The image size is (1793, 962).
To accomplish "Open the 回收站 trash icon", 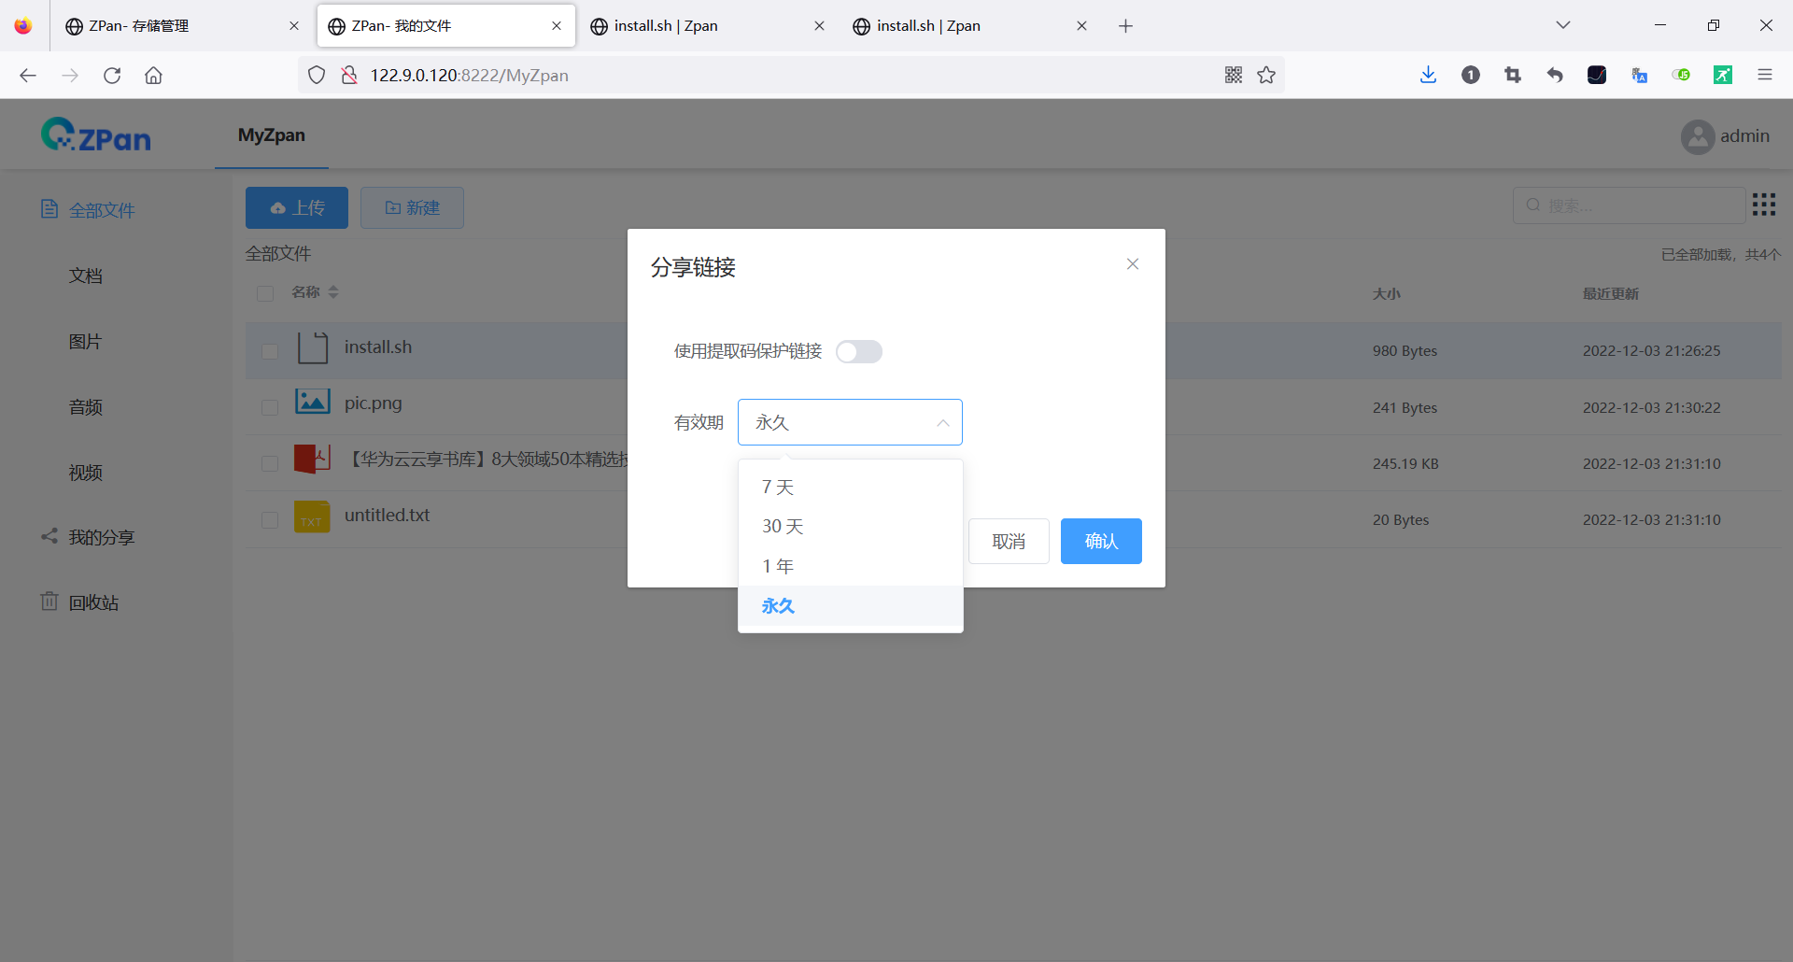I will click(49, 601).
